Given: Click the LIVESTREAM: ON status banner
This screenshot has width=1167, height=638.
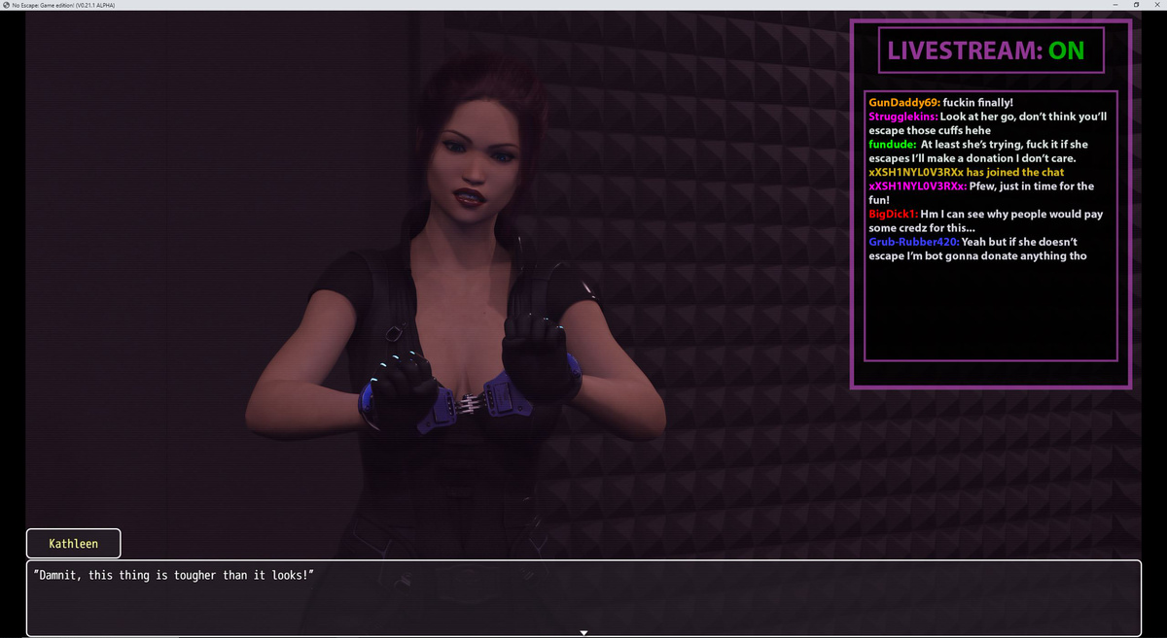Looking at the screenshot, I should [991, 50].
